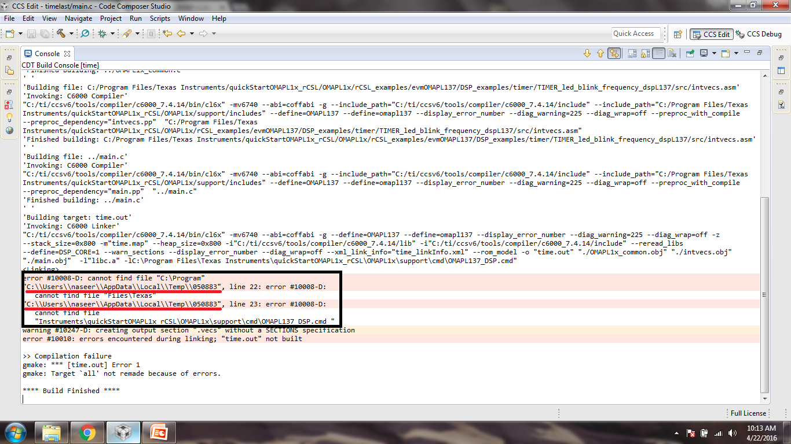Viewport: 791px width, 444px height.
Task: Toggle the Pin Console icon
Action: (x=690, y=54)
